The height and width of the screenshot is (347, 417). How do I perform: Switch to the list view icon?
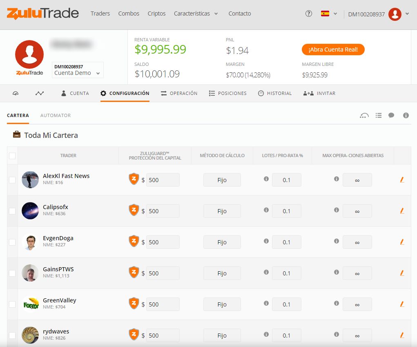379,115
